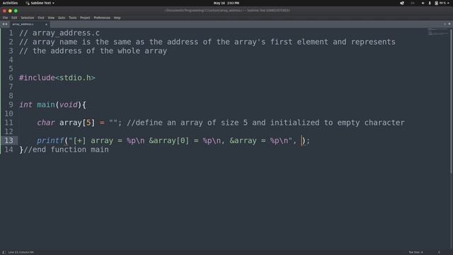
Task: Open the syntax selector in status bar
Action: click(439, 252)
